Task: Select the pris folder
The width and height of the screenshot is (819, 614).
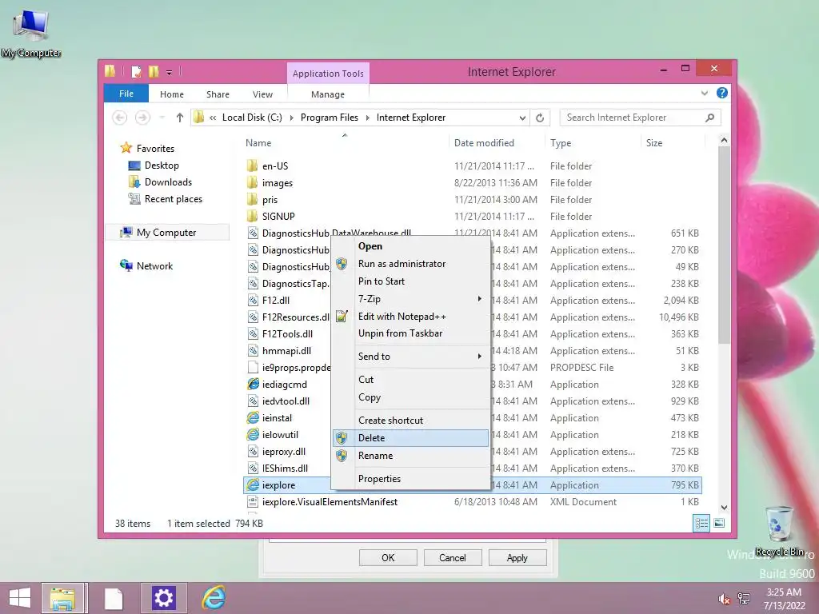Action: 270,199
